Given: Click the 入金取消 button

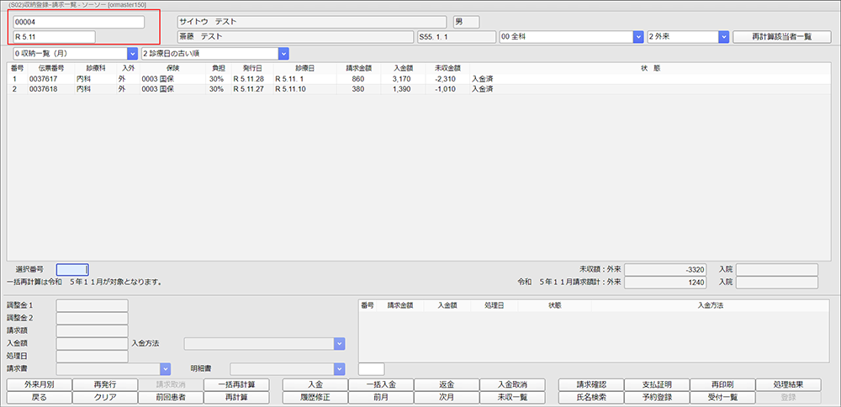Looking at the screenshot, I should pos(511,384).
